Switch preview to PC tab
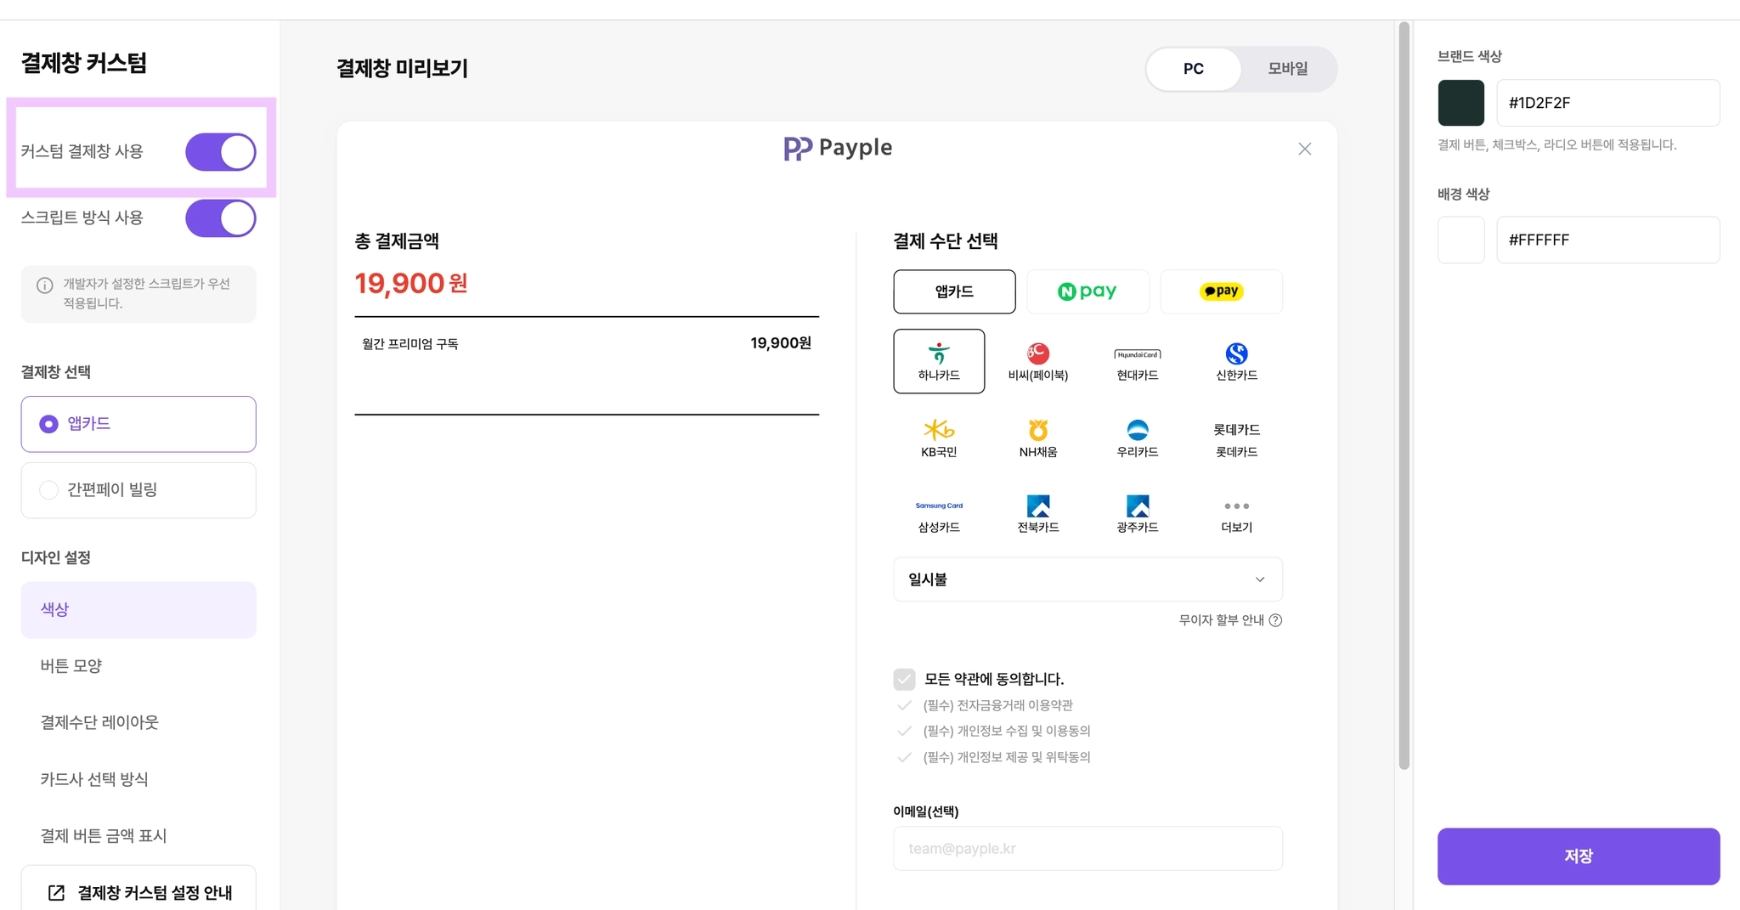Image resolution: width=1740 pixels, height=910 pixels. [1194, 69]
